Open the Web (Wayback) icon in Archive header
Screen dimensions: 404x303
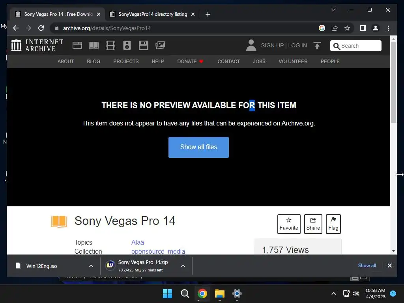tap(77, 45)
